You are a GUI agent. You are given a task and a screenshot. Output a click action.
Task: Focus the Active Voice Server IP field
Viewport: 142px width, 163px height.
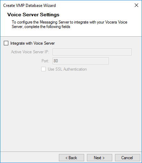[x=92, y=52]
